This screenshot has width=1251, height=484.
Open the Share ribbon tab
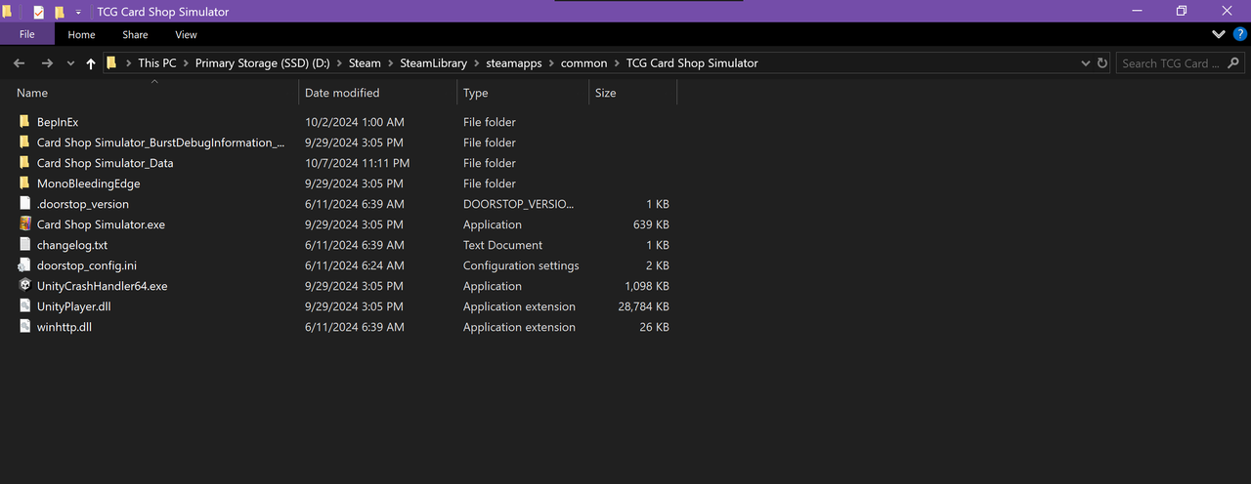tap(135, 34)
